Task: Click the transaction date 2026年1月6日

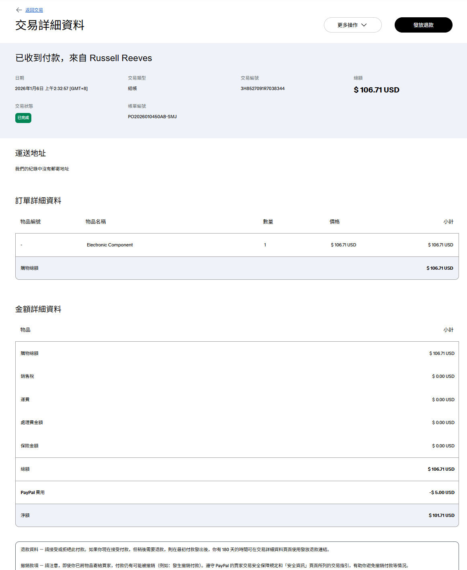Action: click(51, 88)
